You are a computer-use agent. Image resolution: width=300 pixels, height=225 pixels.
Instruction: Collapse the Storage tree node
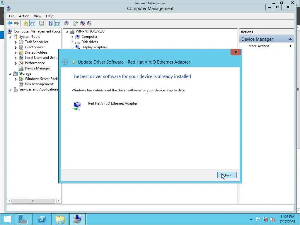tap(10, 74)
